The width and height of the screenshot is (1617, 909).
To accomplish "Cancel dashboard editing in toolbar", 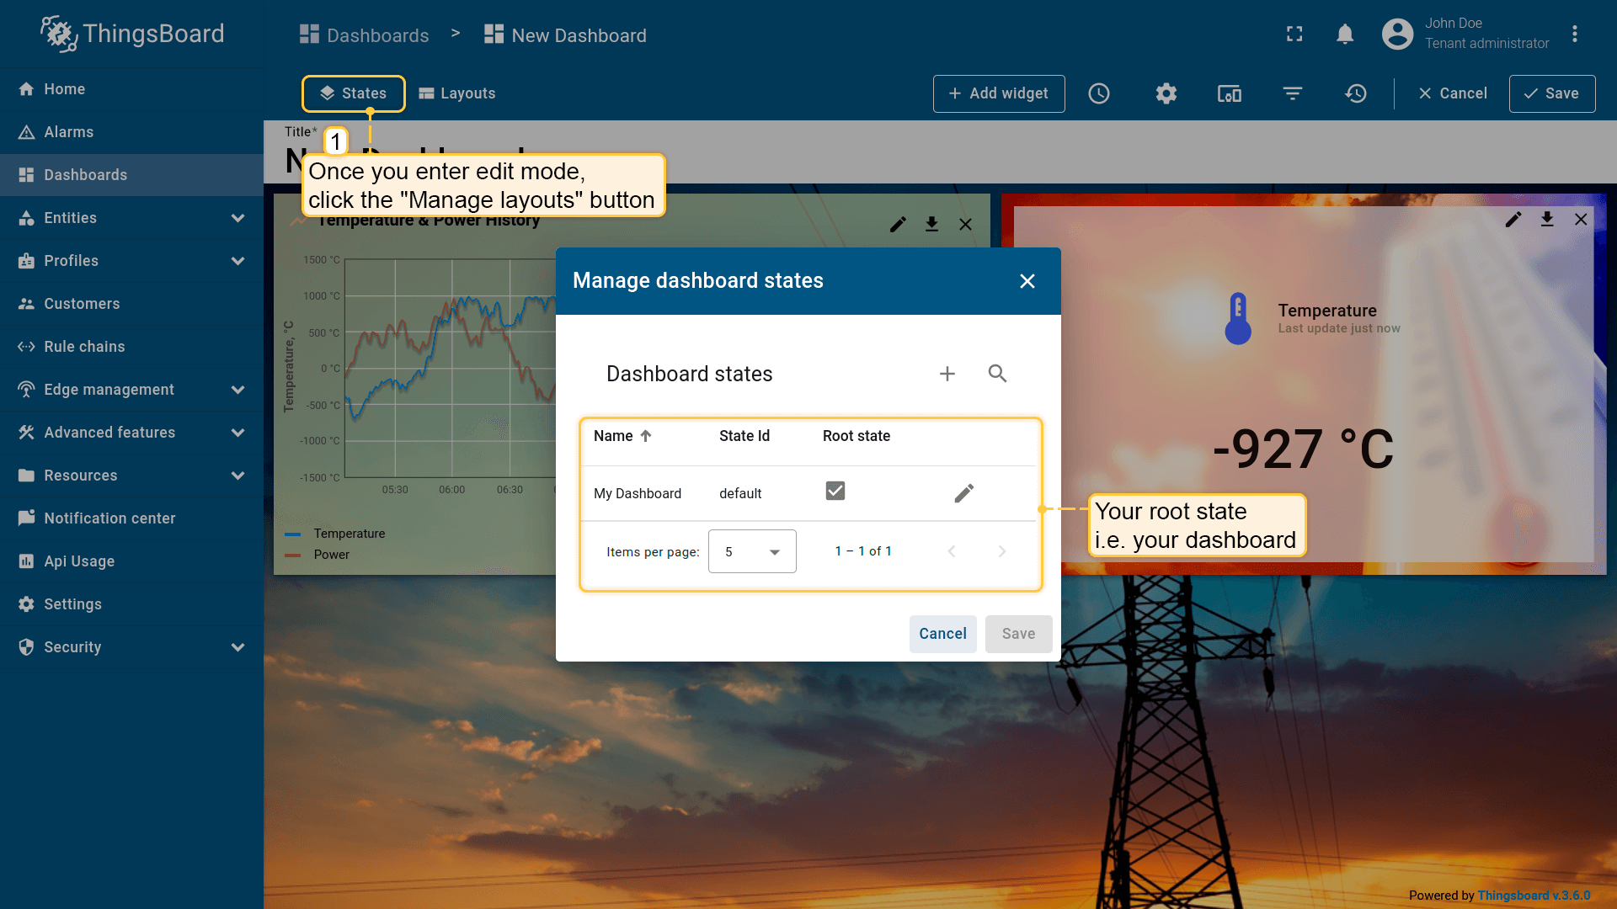I will [1453, 93].
